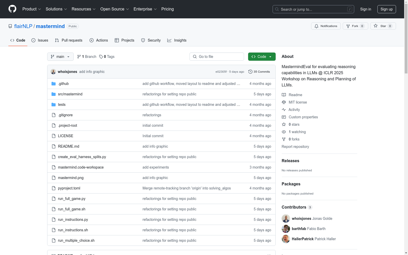The image size is (408, 255).
Task: Click the Contributors heading link
Action: 297,207
